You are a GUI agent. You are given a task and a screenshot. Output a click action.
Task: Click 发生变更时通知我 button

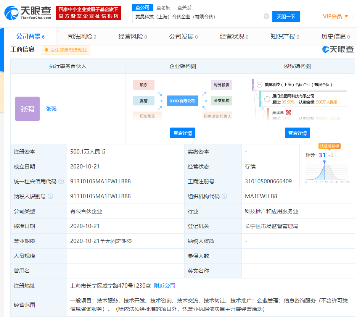(x=66, y=50)
